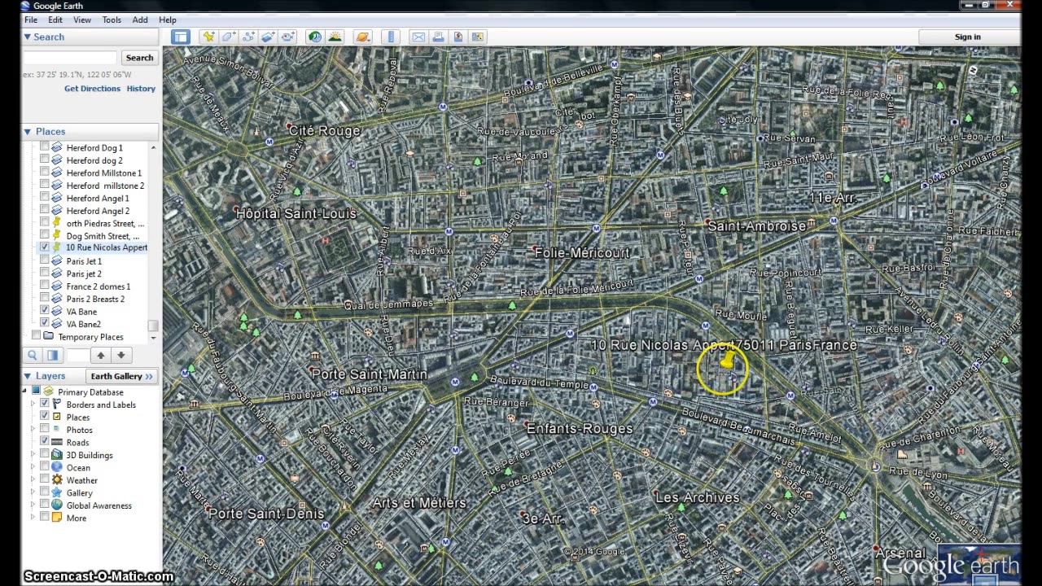Click the Places opacity slider field
This screenshot has width=1042, height=586.
[x=77, y=355]
